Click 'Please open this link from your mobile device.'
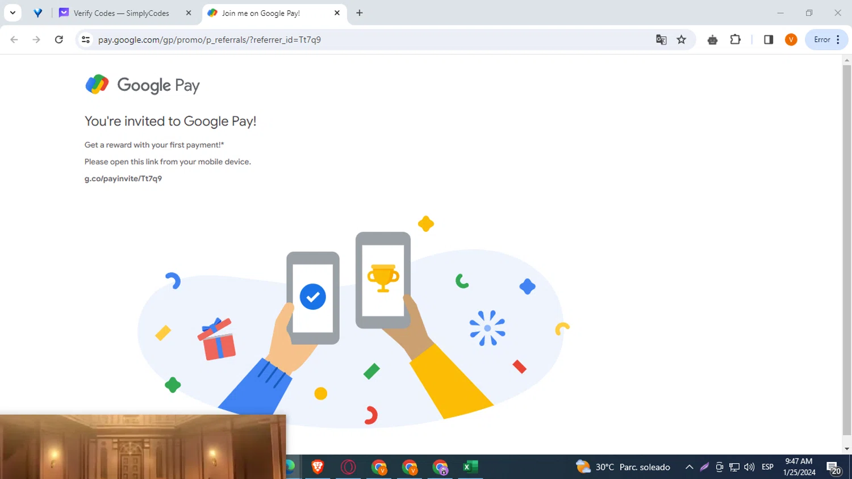 coord(168,162)
